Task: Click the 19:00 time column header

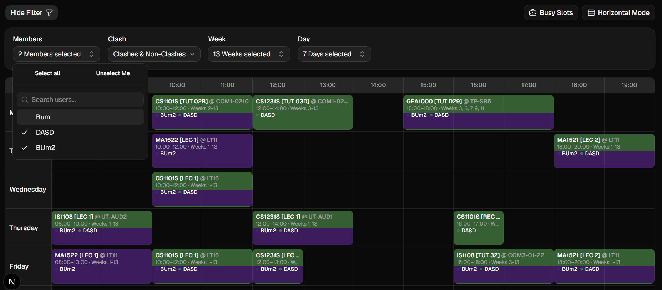Action: [x=629, y=85]
